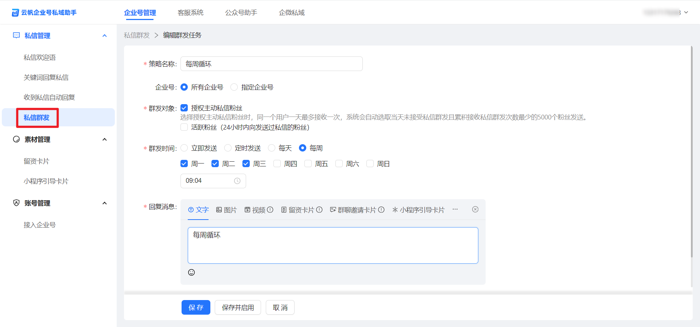The height and width of the screenshot is (327, 700).
Task: Open 关键词回复私信 in sidebar
Action: 46,78
